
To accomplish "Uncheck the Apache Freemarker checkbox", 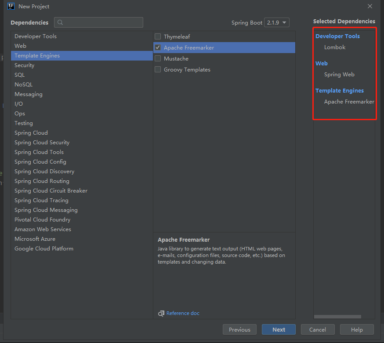I will click(158, 47).
